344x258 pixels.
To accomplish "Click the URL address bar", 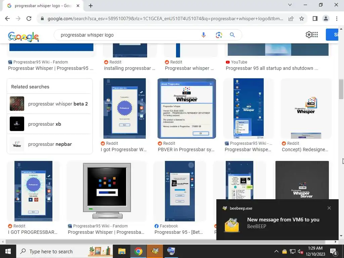I will tap(165, 19).
